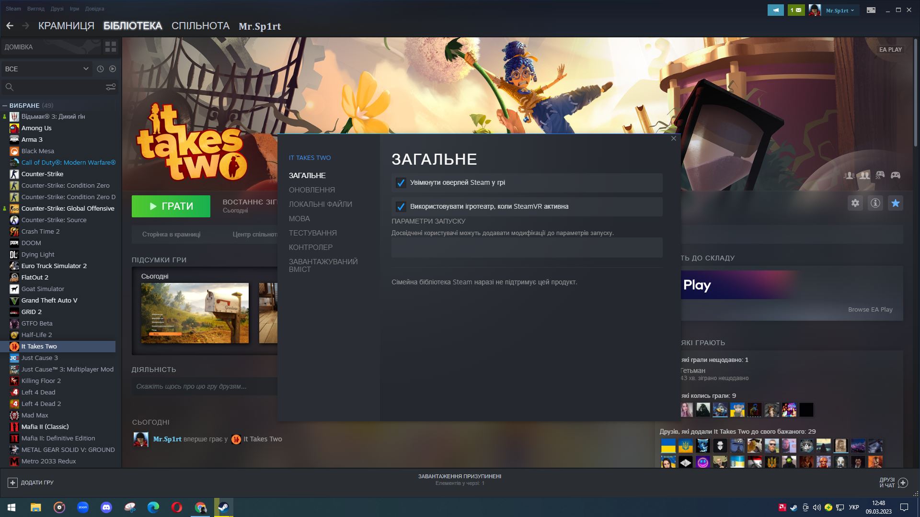
Task: Sort library by recent activity clock icon
Action: [100, 69]
